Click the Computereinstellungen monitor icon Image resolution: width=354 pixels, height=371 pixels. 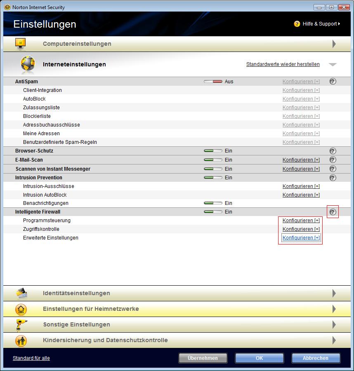(x=20, y=44)
